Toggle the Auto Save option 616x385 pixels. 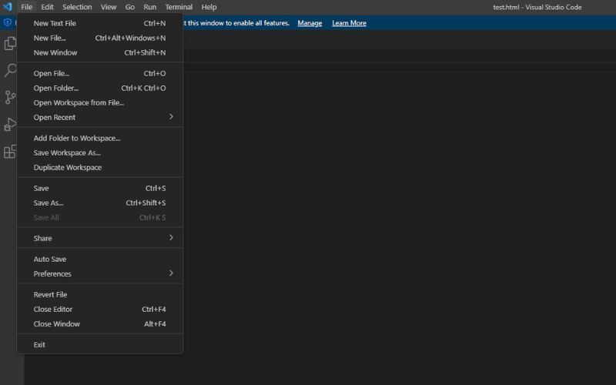pos(50,259)
